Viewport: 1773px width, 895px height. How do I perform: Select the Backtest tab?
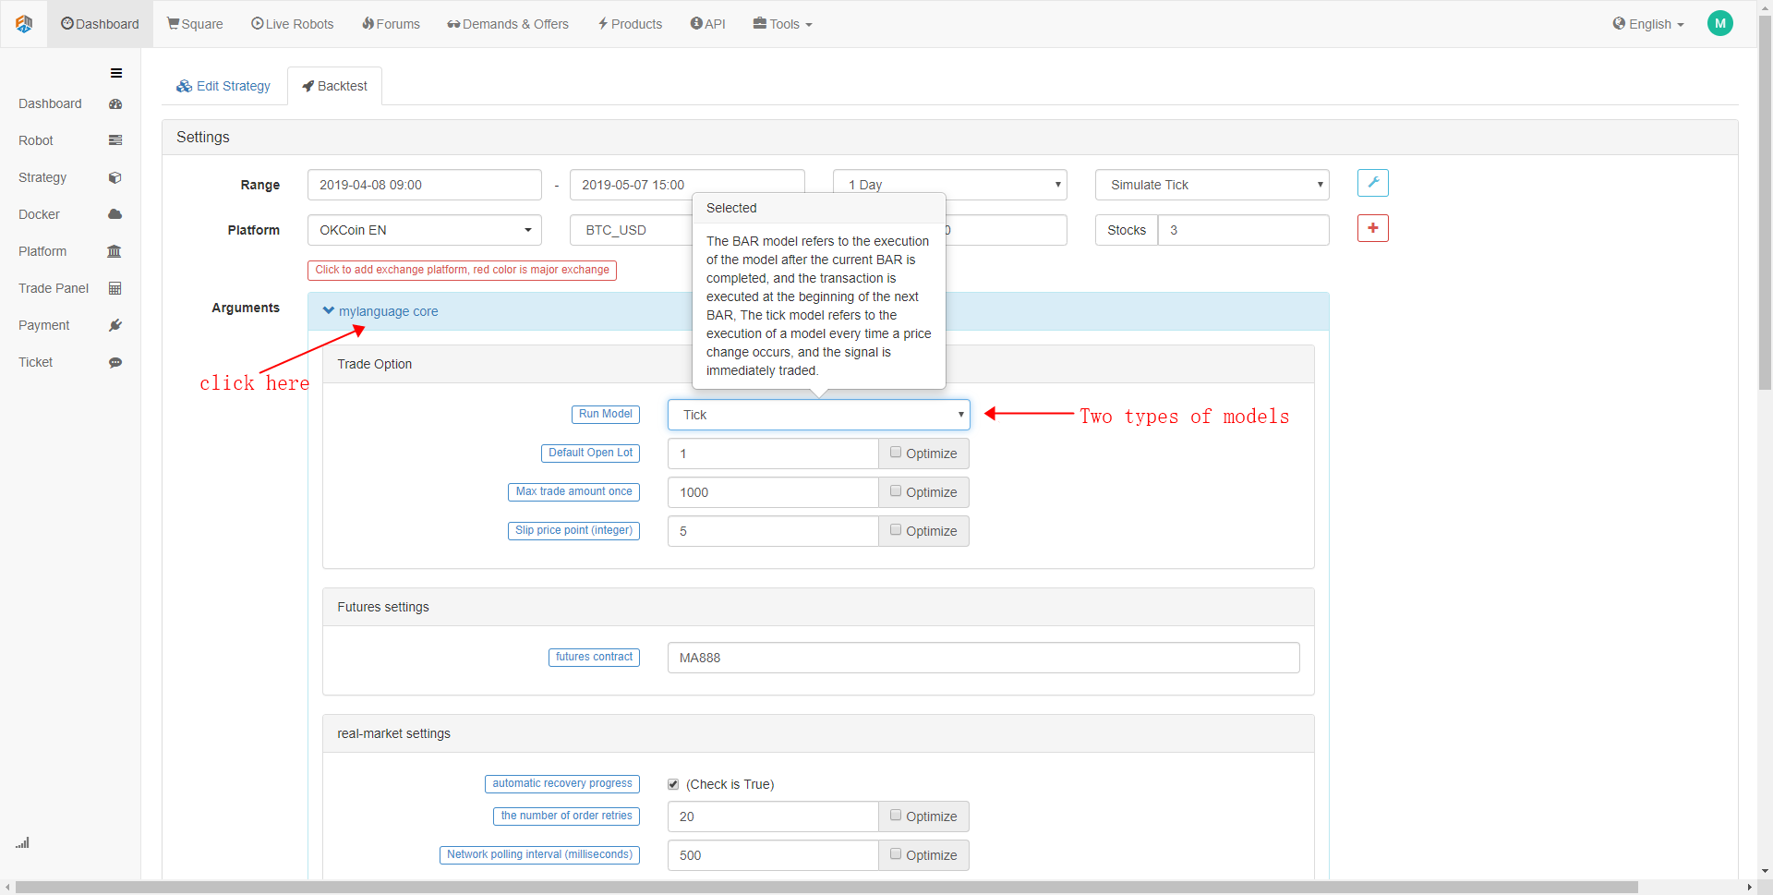334,86
